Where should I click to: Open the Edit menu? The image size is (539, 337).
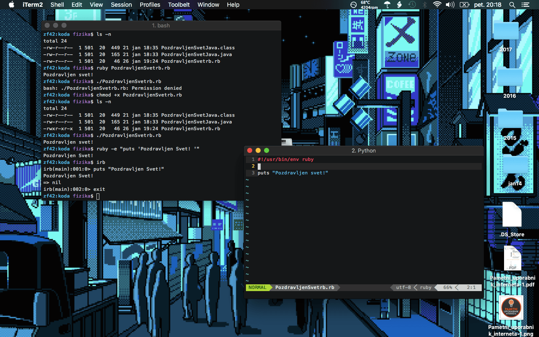77,5
